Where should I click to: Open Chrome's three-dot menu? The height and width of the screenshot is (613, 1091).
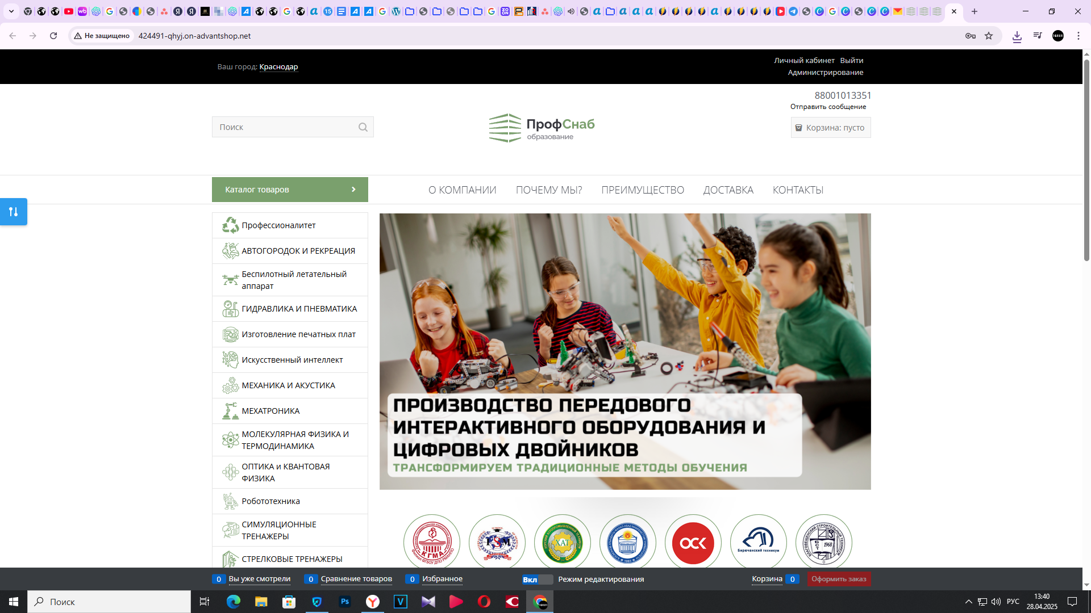tap(1078, 36)
